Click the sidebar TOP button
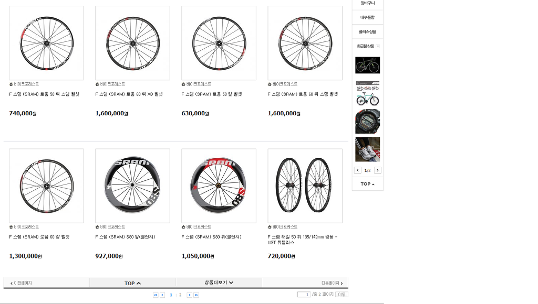Image resolution: width=538 pixels, height=304 pixels. click(x=367, y=184)
